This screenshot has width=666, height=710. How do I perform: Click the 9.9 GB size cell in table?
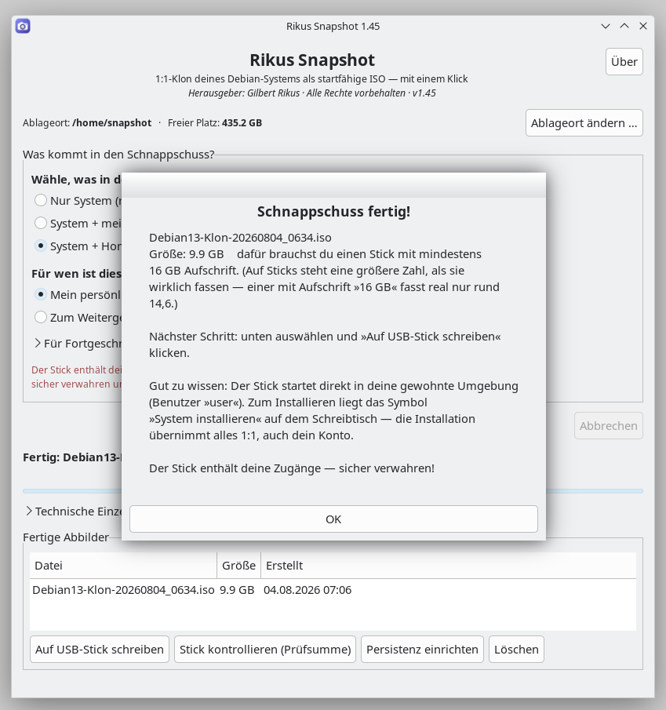pyautogui.click(x=237, y=590)
